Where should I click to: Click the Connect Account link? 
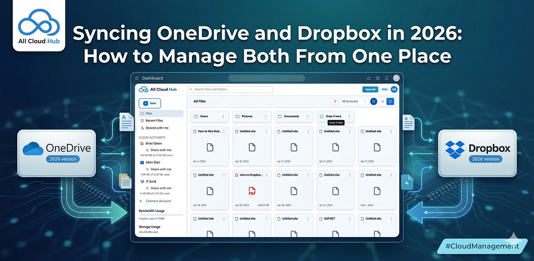point(155,201)
